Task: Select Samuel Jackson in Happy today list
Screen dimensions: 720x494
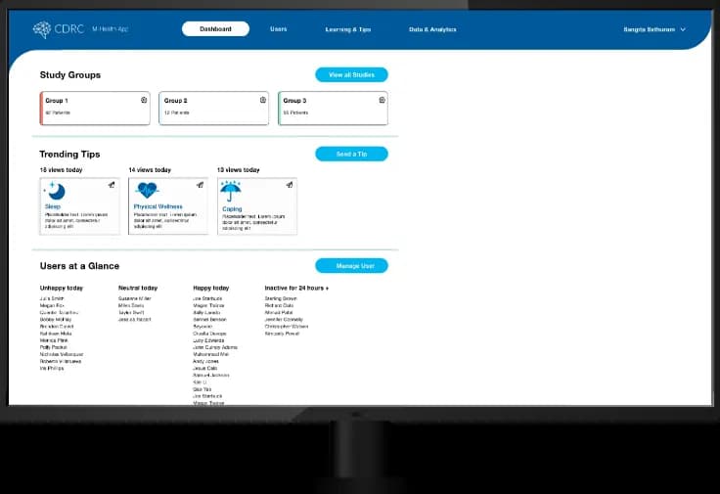Action: click(x=211, y=375)
